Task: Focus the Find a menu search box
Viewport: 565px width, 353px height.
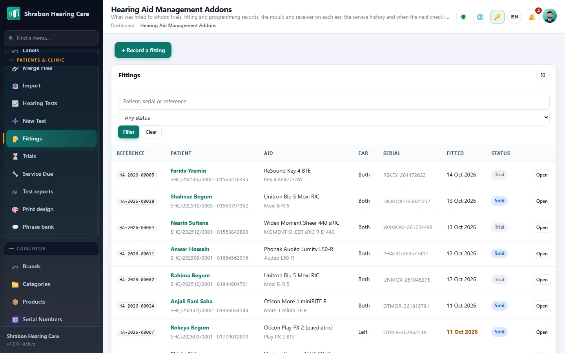Action: [x=51, y=38]
